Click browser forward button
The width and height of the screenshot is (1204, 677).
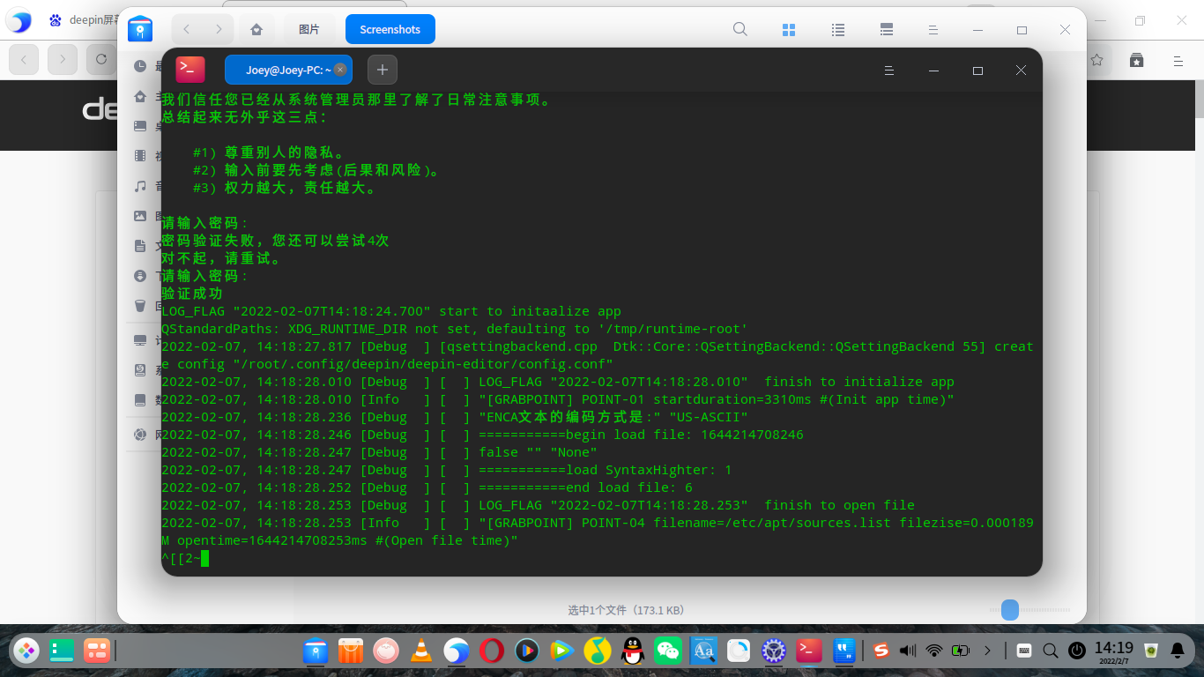[x=63, y=59]
